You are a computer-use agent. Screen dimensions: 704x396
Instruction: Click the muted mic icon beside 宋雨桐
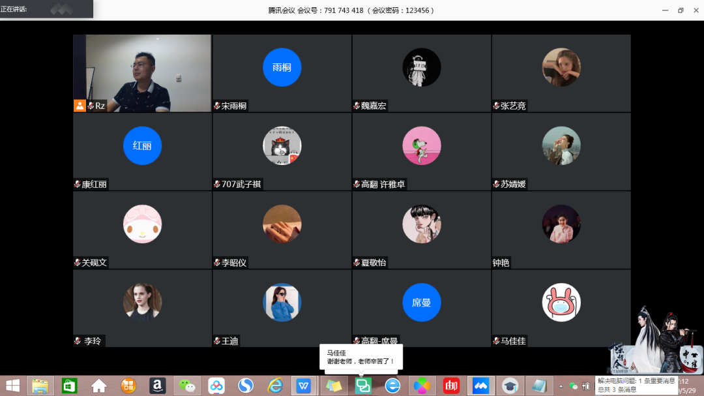(217, 106)
